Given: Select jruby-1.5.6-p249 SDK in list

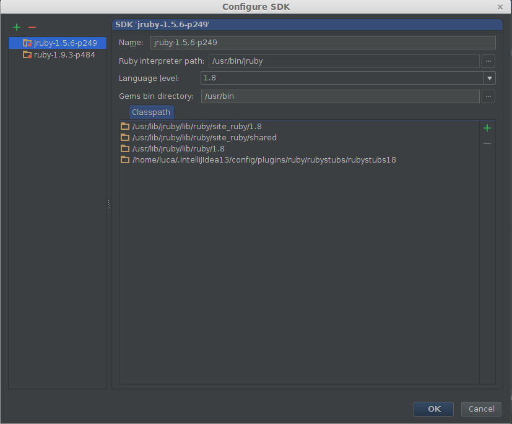Looking at the screenshot, I should coord(58,43).
